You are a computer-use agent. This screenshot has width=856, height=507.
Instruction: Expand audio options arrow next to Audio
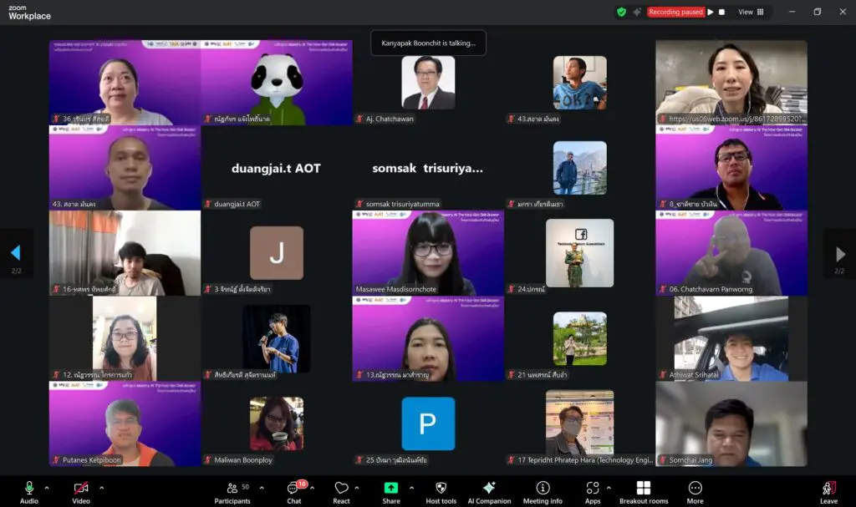(47, 487)
